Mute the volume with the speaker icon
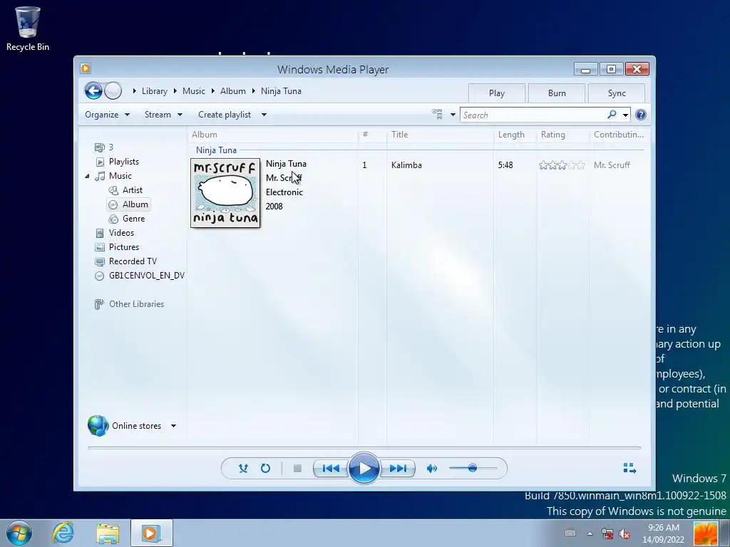 click(x=431, y=469)
